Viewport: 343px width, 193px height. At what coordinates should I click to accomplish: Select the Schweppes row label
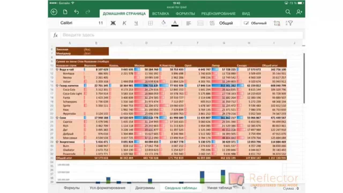tap(70, 102)
